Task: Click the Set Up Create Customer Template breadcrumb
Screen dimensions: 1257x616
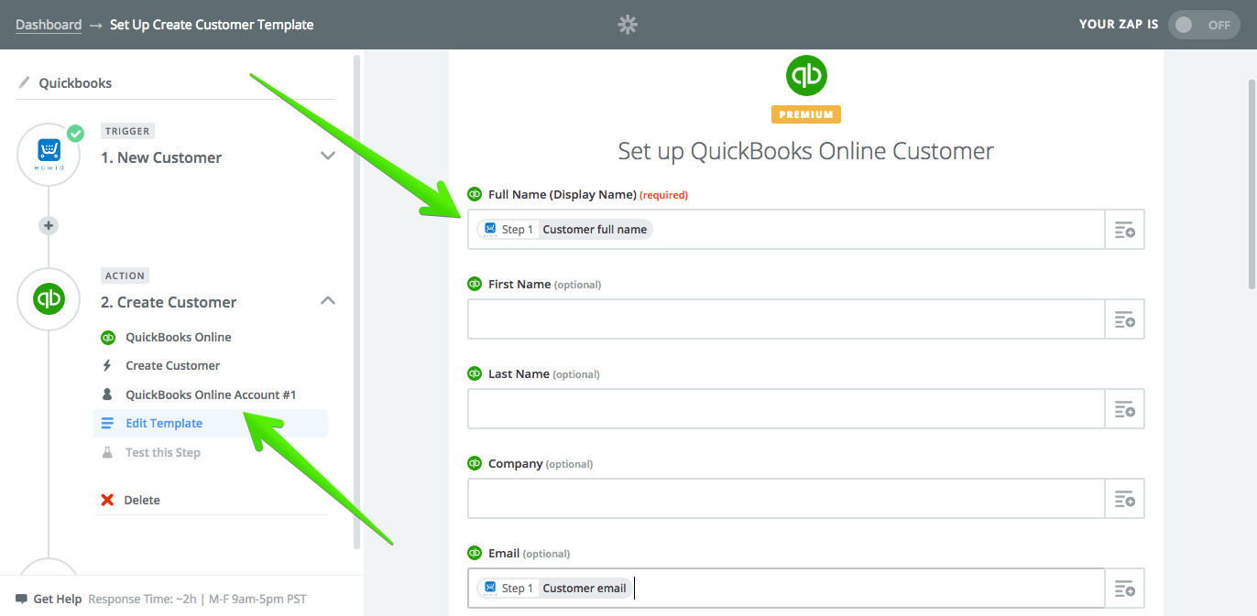Action: point(212,25)
